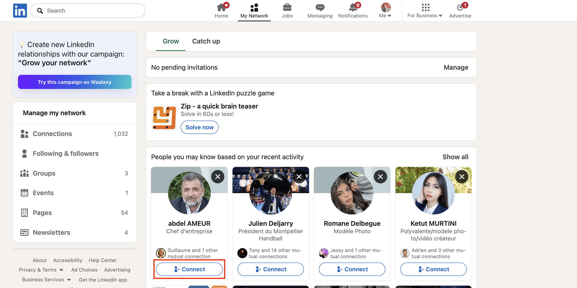Screen dimensions: 577x288
Task: Select the Grow tab
Action: [x=171, y=41]
